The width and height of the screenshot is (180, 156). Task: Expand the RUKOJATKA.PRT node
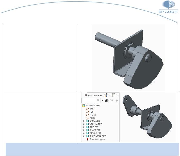click(84, 136)
